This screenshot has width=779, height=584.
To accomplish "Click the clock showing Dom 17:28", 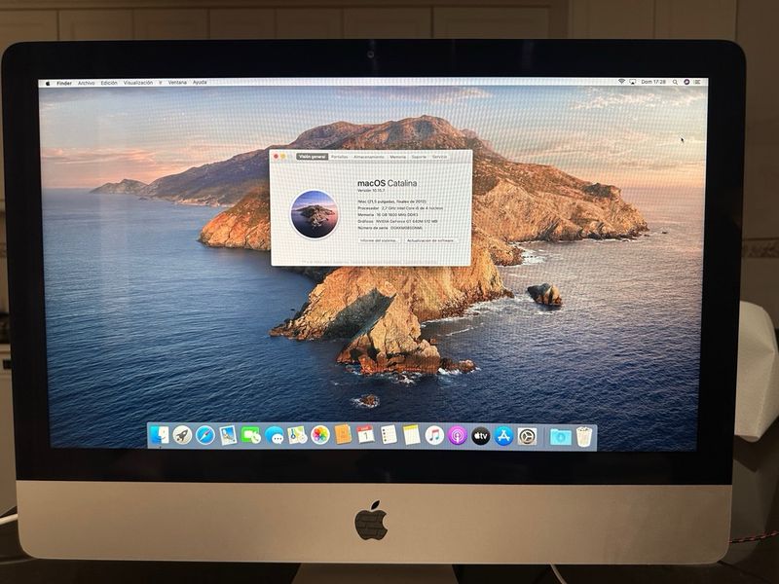I will [x=653, y=82].
